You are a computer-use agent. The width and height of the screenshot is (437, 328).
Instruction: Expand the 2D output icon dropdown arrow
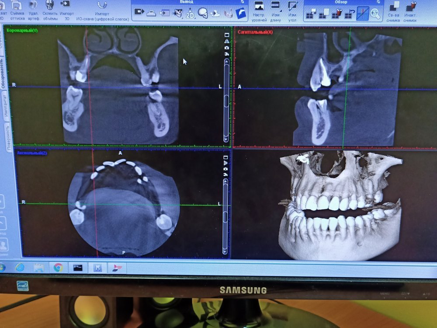pyautogui.click(x=194, y=17)
